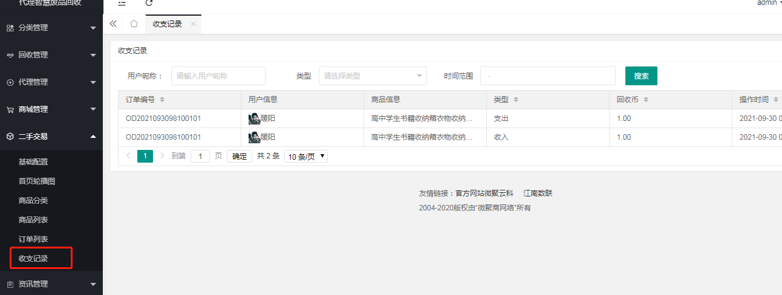Click the 用户昵称 input field
Image resolution: width=782 pixels, height=295 pixels.
[218, 76]
